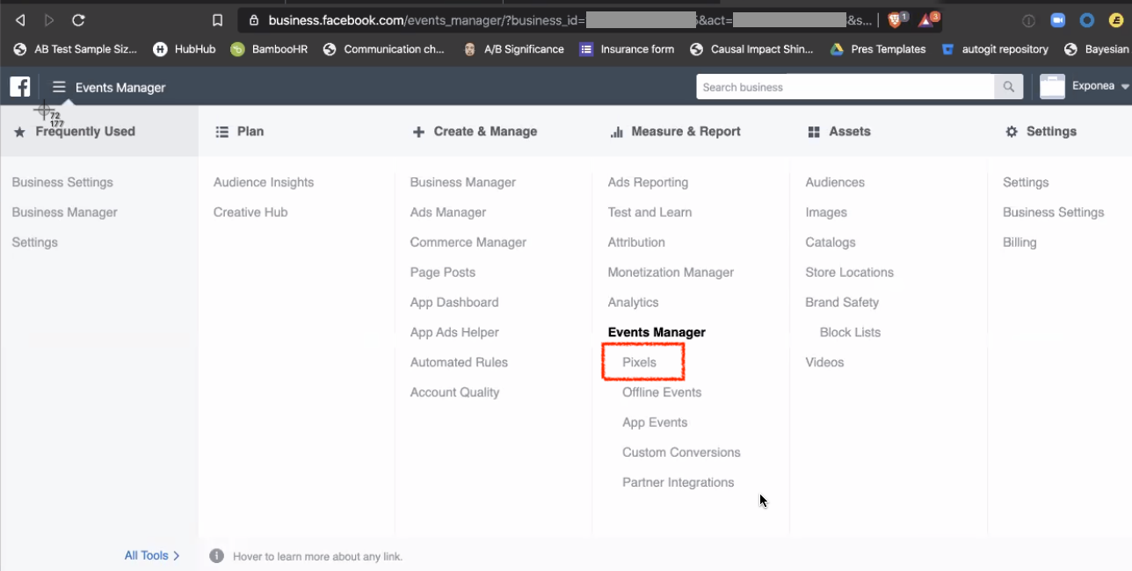This screenshot has height=571, width=1132.
Task: Open the autogit repository bookmark
Action: [995, 49]
